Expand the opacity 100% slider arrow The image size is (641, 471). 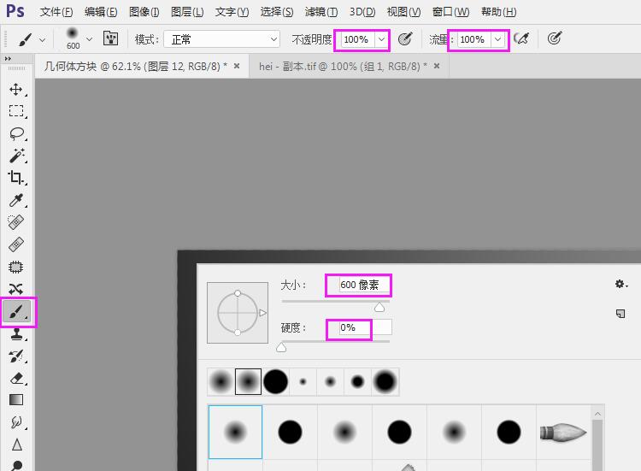click(x=381, y=39)
